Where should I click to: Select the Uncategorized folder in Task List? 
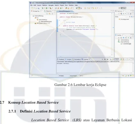pos(124,19)
